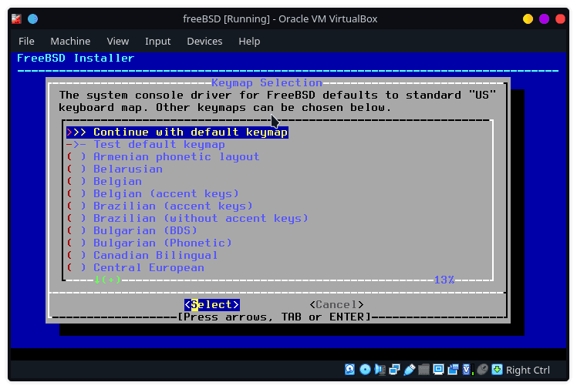Click the shared folders indicator icon
Screen dimensions: 577x389
point(423,369)
